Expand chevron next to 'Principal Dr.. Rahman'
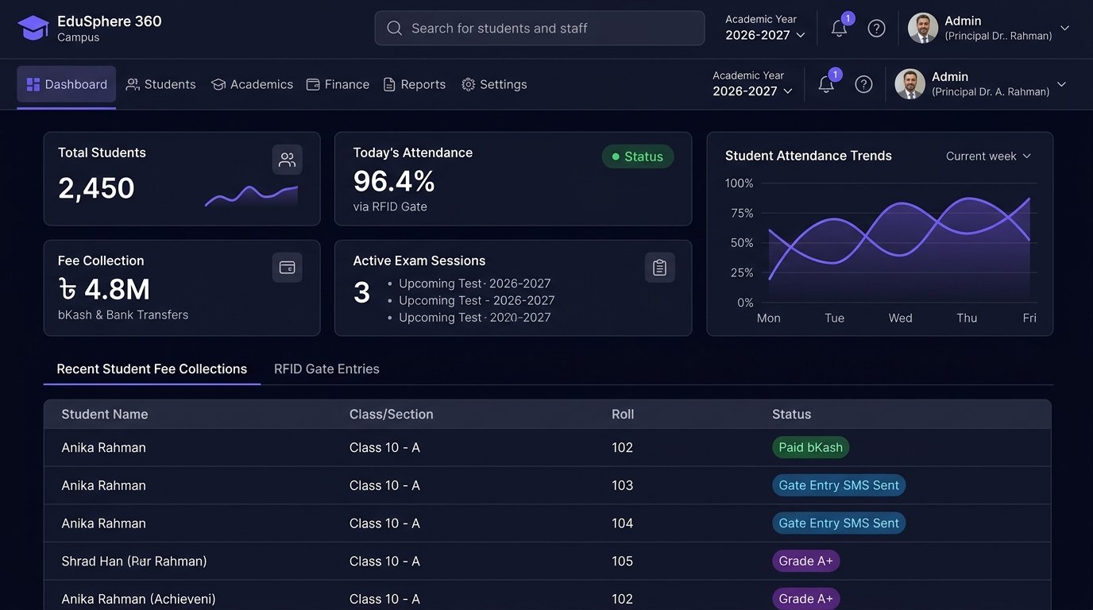 tap(1065, 28)
